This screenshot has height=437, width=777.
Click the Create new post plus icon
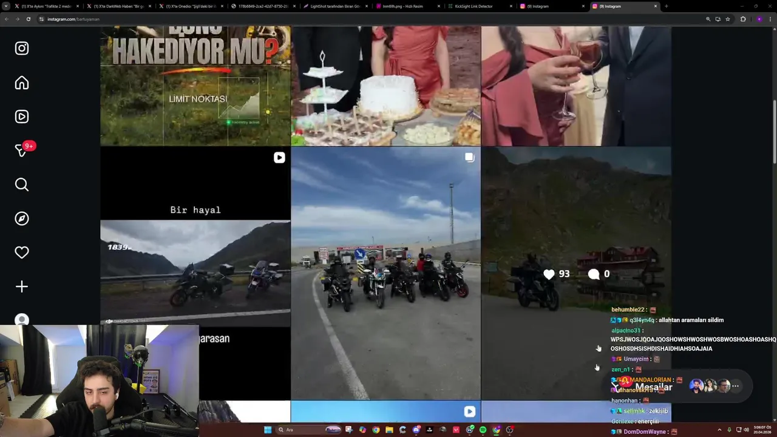(x=22, y=286)
